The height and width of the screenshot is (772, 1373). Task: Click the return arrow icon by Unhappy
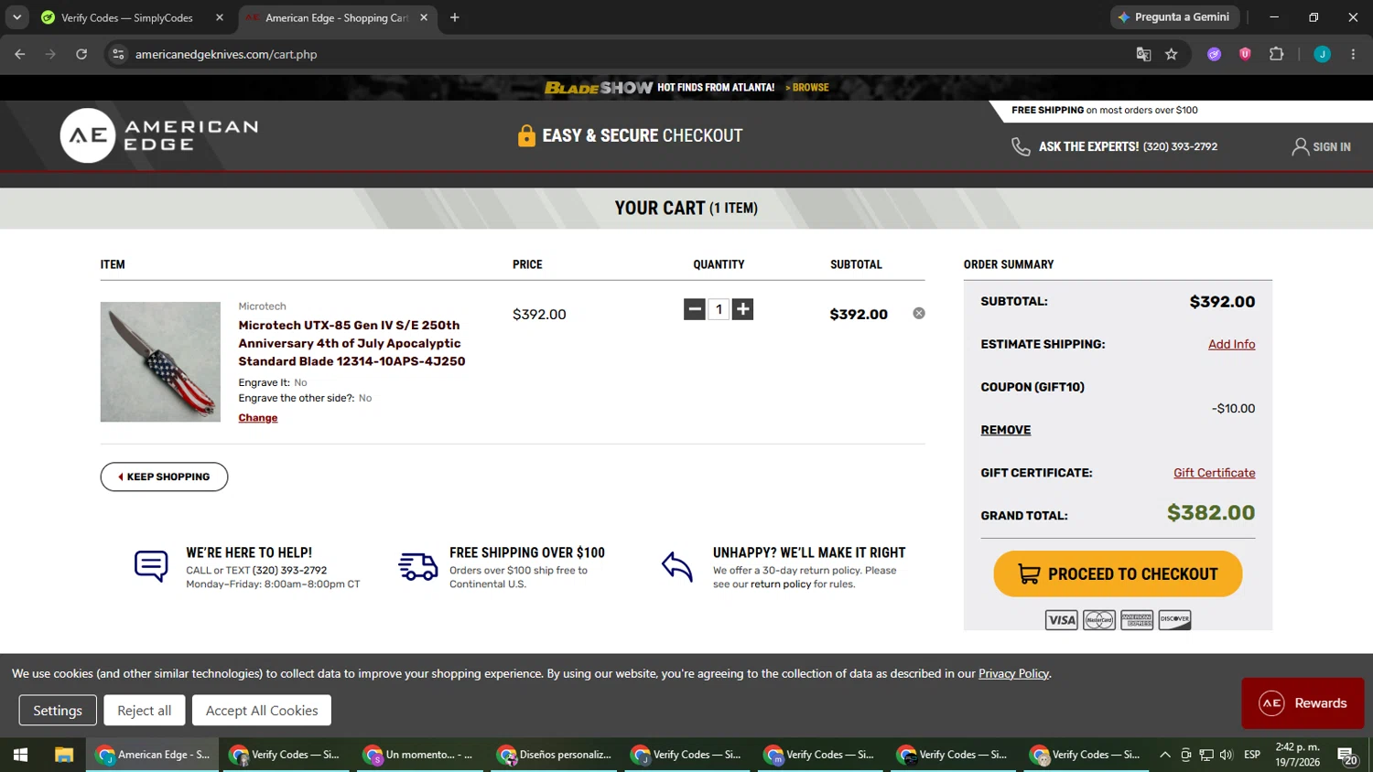(677, 566)
